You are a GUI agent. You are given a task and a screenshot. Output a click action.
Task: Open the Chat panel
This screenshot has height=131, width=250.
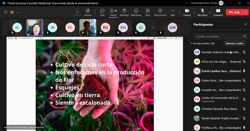coord(102,12)
